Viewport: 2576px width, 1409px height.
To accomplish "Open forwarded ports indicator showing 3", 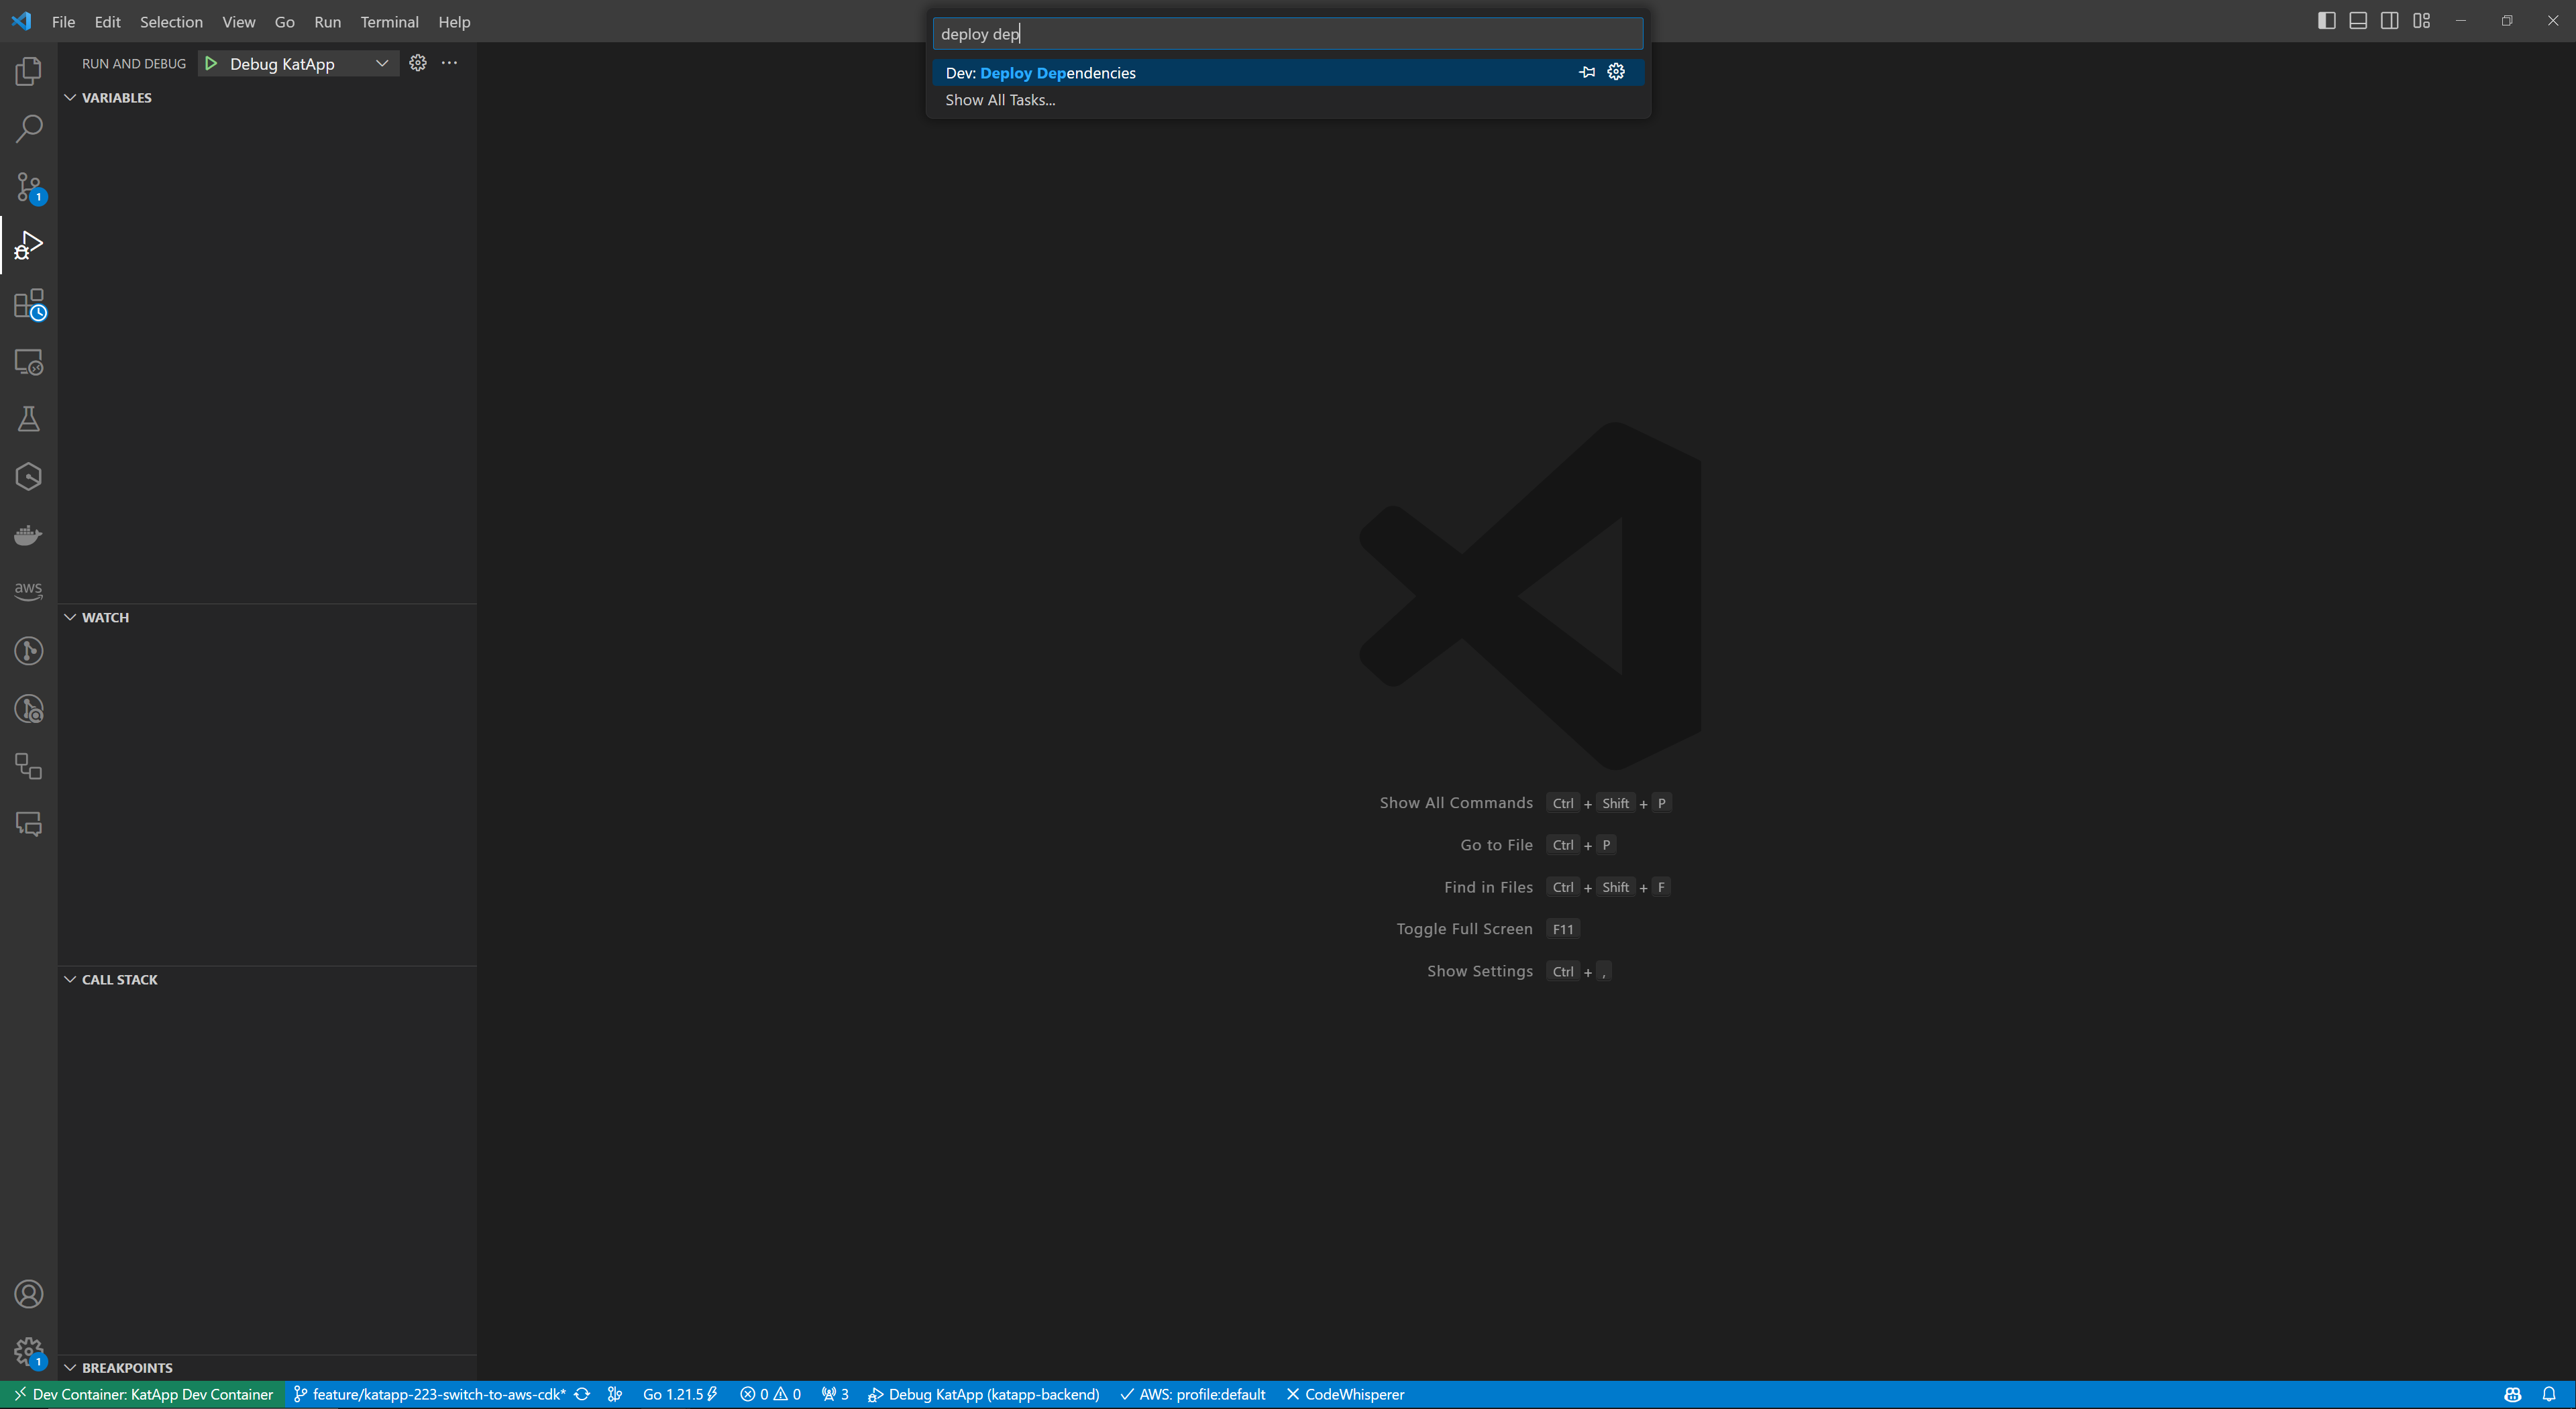I will tap(835, 1394).
